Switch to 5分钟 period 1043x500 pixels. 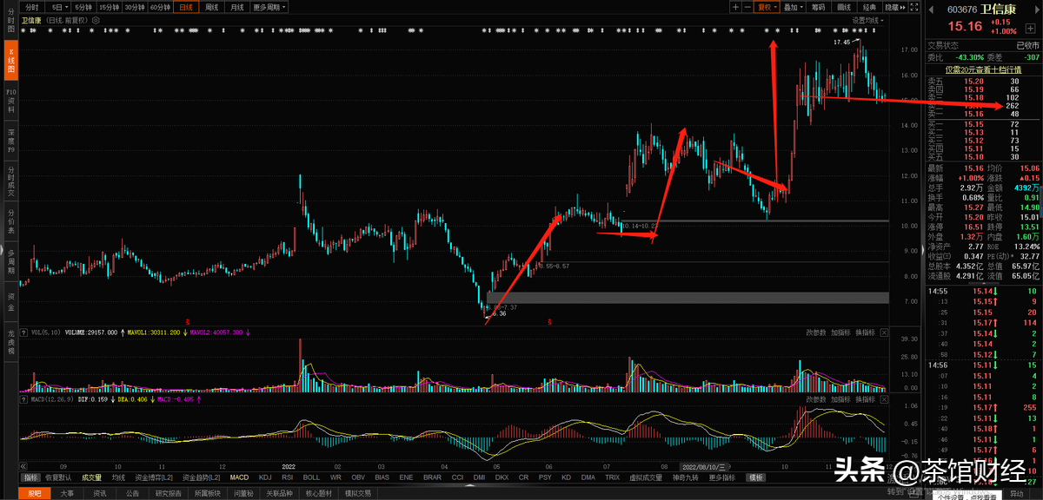(83, 7)
